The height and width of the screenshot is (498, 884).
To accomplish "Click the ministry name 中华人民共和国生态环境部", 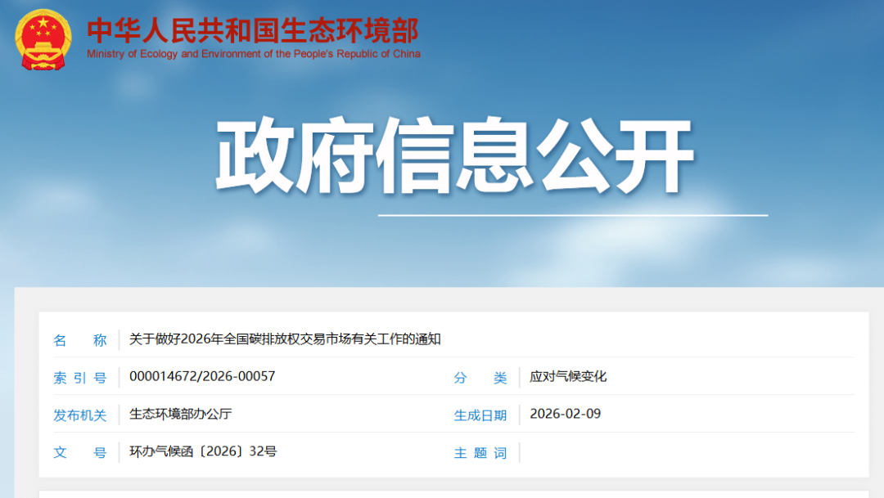I will 254,29.
